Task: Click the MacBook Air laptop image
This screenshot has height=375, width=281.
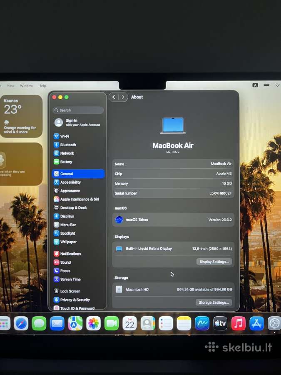Action: click(x=173, y=125)
